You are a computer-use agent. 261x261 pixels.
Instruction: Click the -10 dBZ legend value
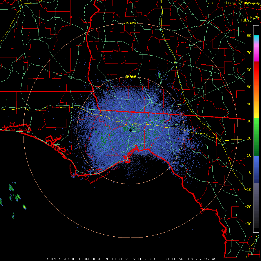point(248,189)
